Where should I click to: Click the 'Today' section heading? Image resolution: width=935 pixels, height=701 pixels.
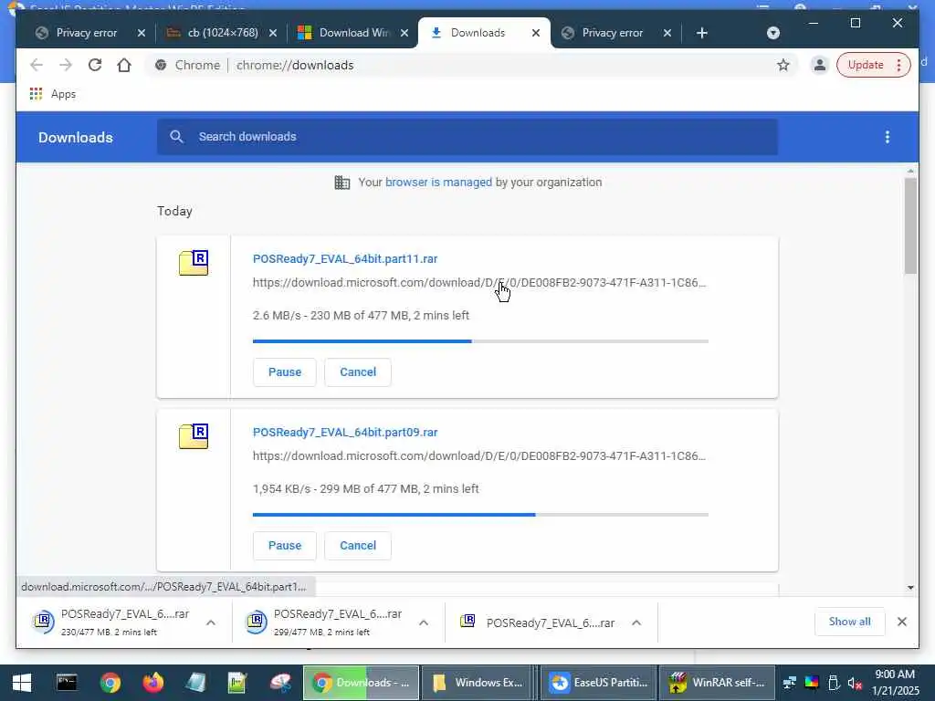click(x=174, y=211)
